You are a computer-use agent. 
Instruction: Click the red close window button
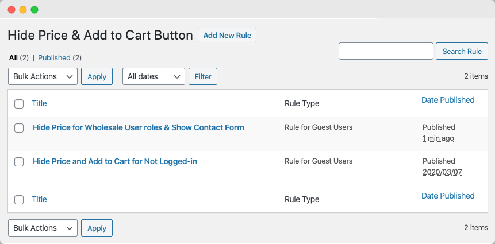click(11, 10)
